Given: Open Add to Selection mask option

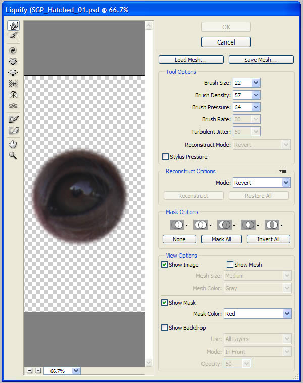Looking at the screenshot, I should tap(203, 225).
